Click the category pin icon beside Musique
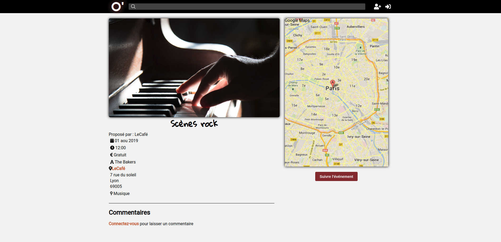This screenshot has width=501, height=242. point(111,193)
